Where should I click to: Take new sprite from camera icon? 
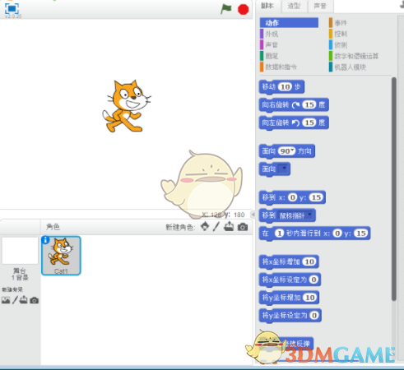click(243, 227)
